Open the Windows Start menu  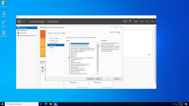point(2,104)
